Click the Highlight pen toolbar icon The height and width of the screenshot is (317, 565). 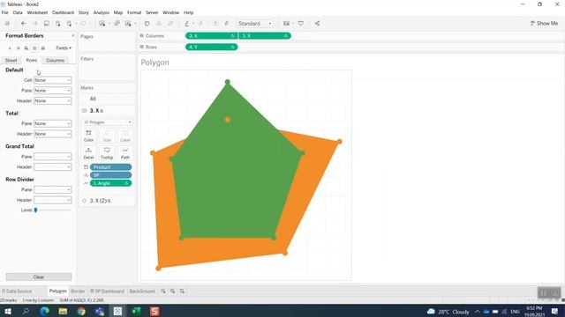[x=186, y=24]
